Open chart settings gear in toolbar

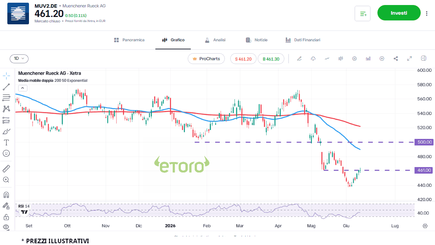point(354,59)
